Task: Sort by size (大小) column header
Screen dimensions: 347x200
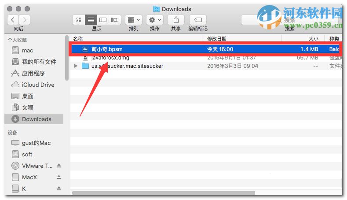Action: (303, 39)
